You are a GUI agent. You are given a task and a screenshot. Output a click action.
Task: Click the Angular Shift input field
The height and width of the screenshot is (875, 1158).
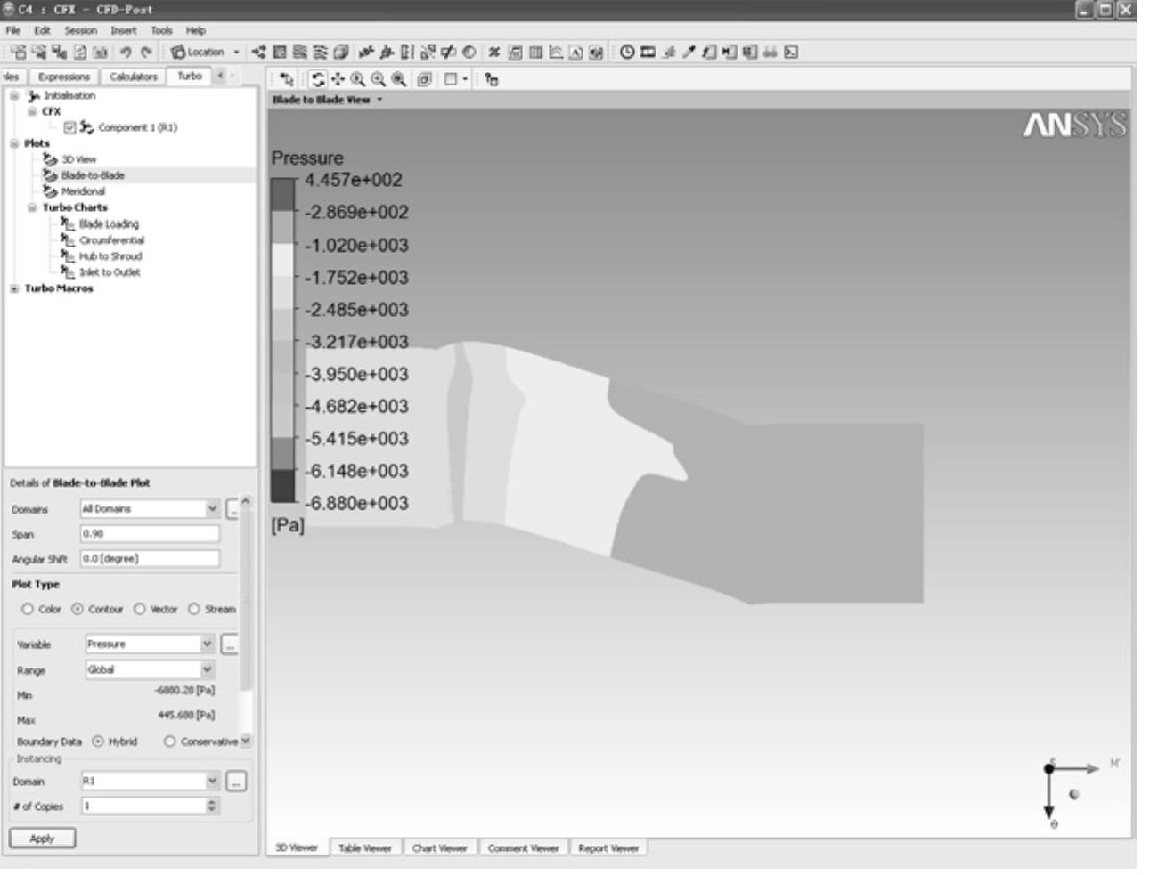point(150,558)
